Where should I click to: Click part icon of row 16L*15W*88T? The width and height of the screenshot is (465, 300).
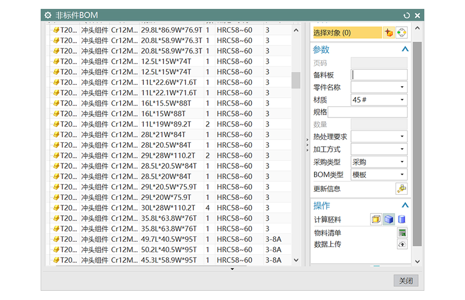56,114
